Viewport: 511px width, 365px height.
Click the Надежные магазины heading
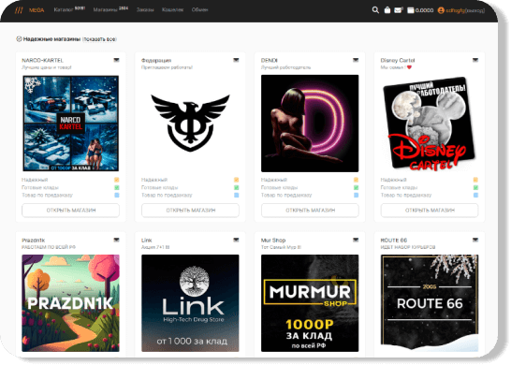click(x=51, y=39)
